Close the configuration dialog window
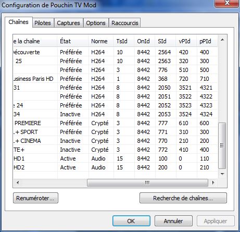Screen dimensions: 240x232 click(x=226, y=3)
